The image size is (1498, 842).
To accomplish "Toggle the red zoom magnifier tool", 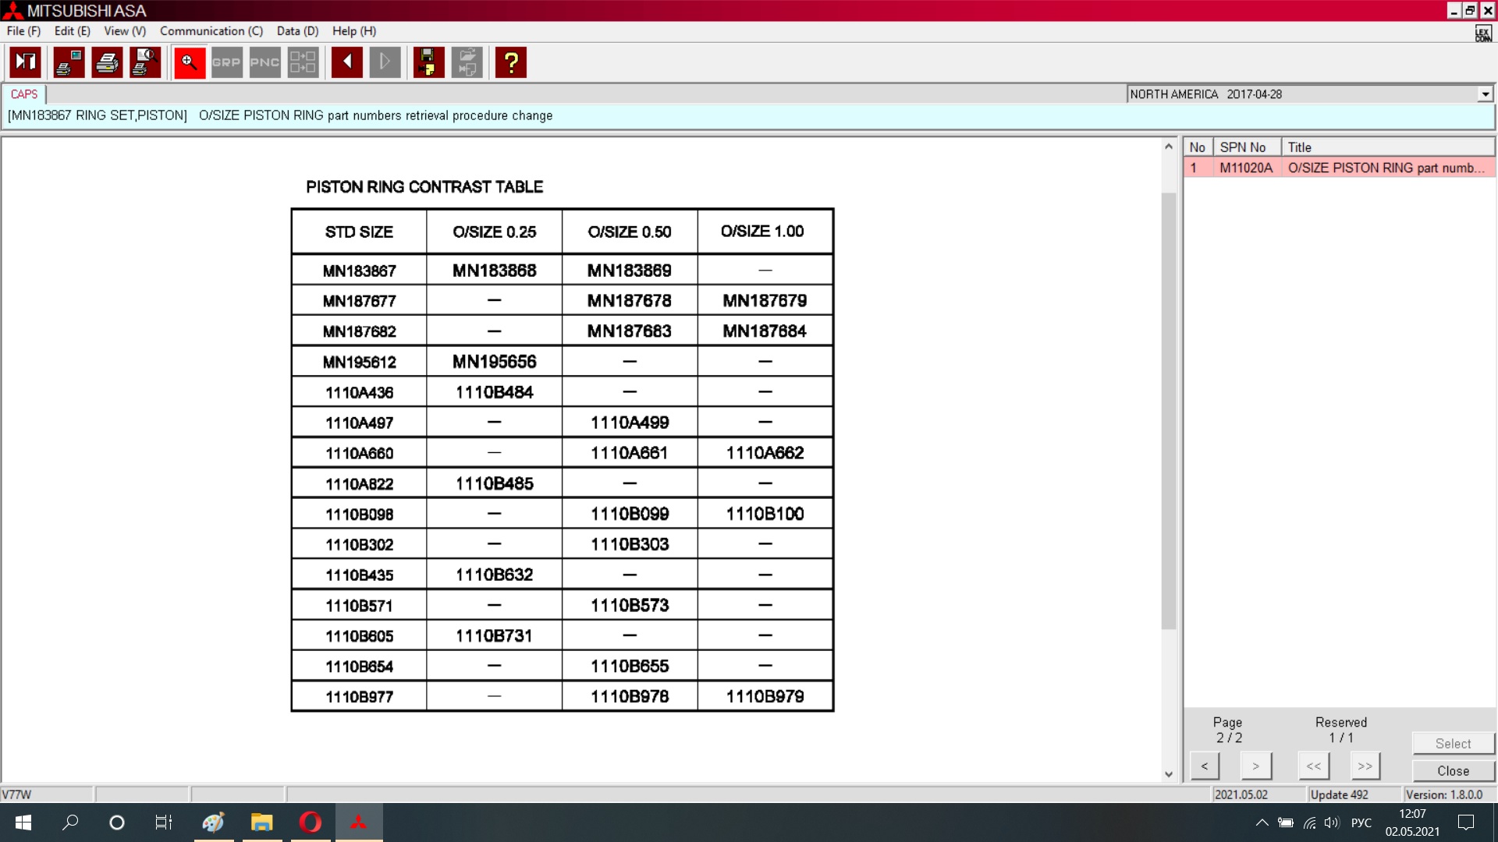I will point(189,62).
